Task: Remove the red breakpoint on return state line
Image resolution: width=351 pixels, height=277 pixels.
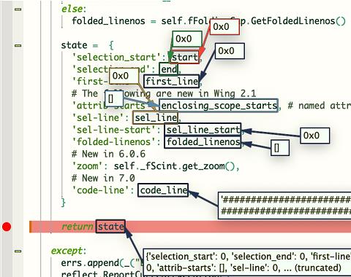Action: point(7,227)
